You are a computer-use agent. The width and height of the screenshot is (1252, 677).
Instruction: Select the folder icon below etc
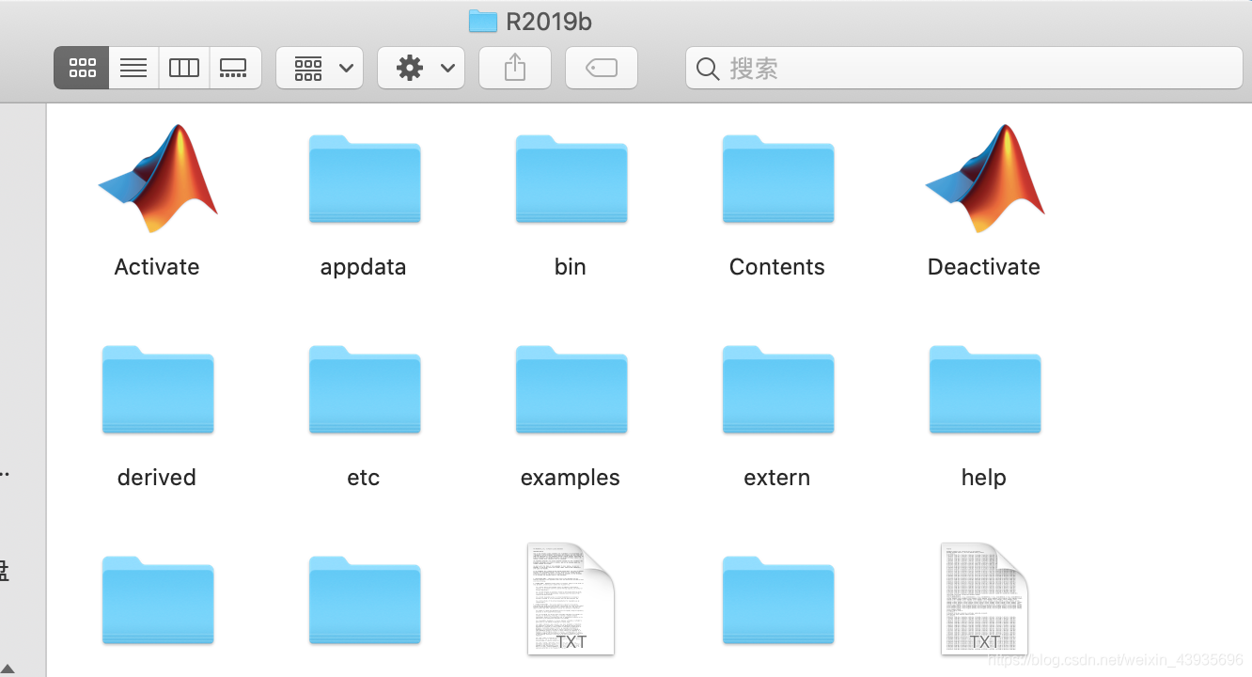(x=365, y=601)
